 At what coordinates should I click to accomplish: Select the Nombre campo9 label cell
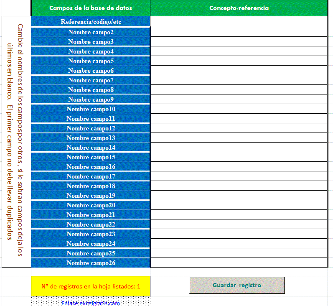point(91,99)
